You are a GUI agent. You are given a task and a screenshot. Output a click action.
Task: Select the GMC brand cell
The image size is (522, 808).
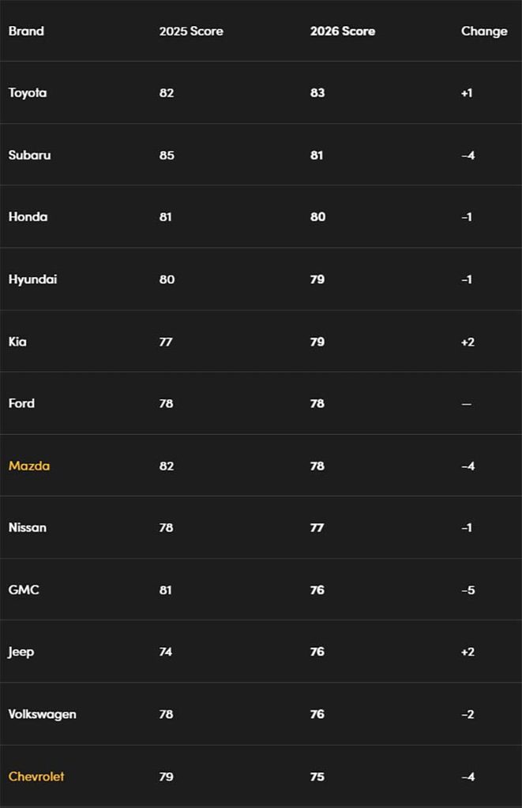(24, 590)
